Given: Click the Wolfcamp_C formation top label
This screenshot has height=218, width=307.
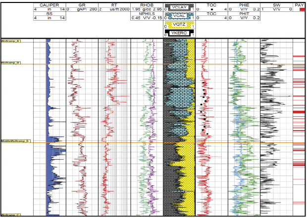Looking at the screenshot, I should [11, 215].
